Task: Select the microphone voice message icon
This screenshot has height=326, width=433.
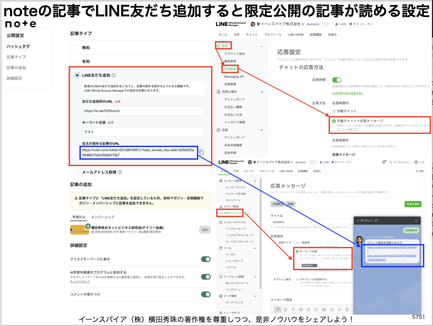Action: point(340,309)
